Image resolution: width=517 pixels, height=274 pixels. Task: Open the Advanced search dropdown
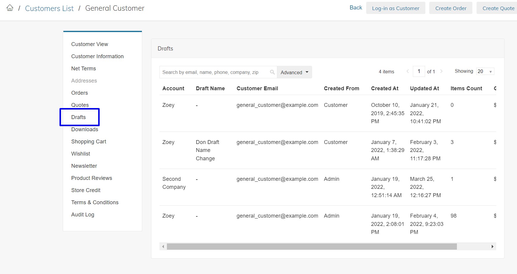(x=294, y=72)
